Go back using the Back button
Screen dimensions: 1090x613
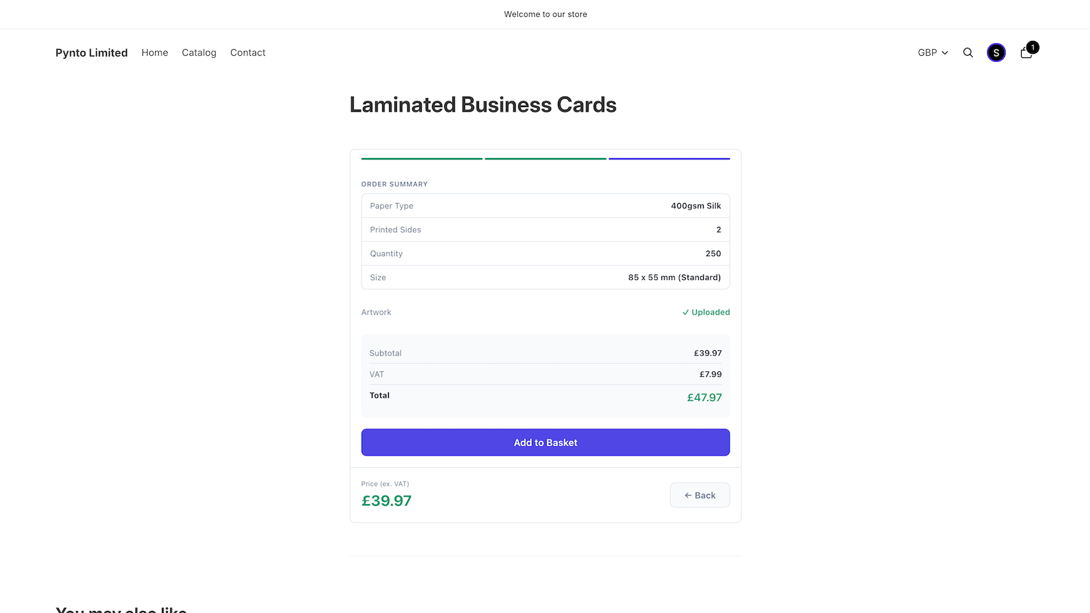(x=700, y=495)
